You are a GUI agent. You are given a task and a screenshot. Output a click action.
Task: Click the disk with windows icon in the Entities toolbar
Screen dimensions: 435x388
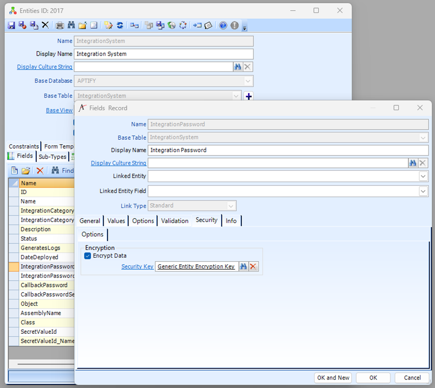point(160,26)
